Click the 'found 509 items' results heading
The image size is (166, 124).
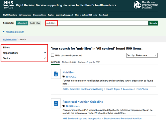(x=97, y=48)
